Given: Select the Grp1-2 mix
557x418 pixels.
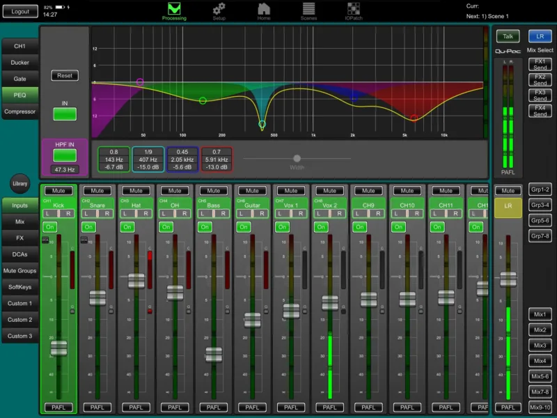Looking at the screenshot, I should coord(540,189).
